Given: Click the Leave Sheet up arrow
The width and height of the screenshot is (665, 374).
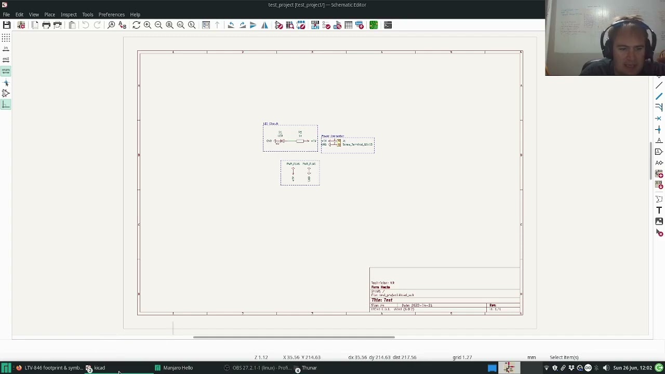Looking at the screenshot, I should coord(217,25).
